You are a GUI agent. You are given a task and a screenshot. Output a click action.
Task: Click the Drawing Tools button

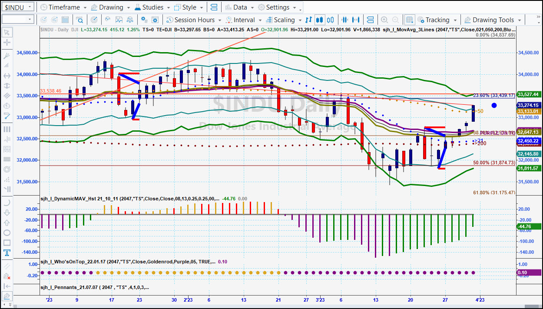pyautogui.click(x=490, y=20)
